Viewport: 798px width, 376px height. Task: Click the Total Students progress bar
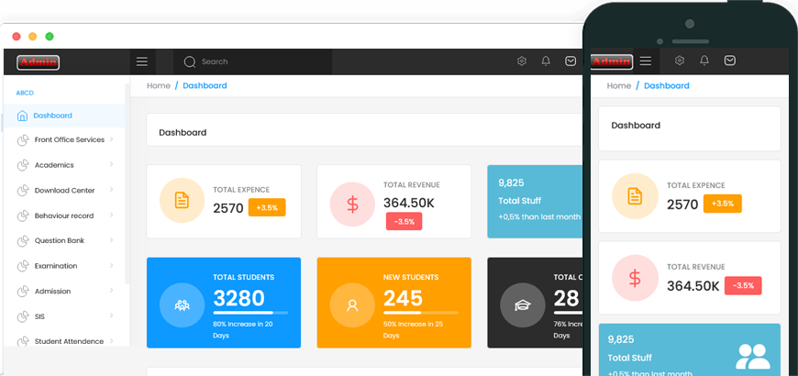[250, 313]
